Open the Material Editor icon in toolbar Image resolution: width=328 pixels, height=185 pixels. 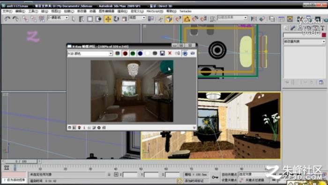[x=300, y=19]
